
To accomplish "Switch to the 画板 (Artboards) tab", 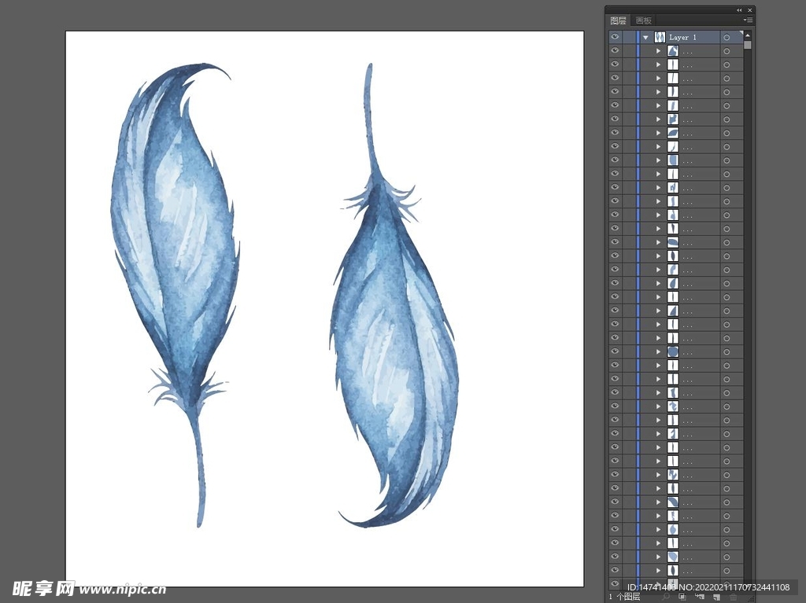I will pyautogui.click(x=643, y=20).
